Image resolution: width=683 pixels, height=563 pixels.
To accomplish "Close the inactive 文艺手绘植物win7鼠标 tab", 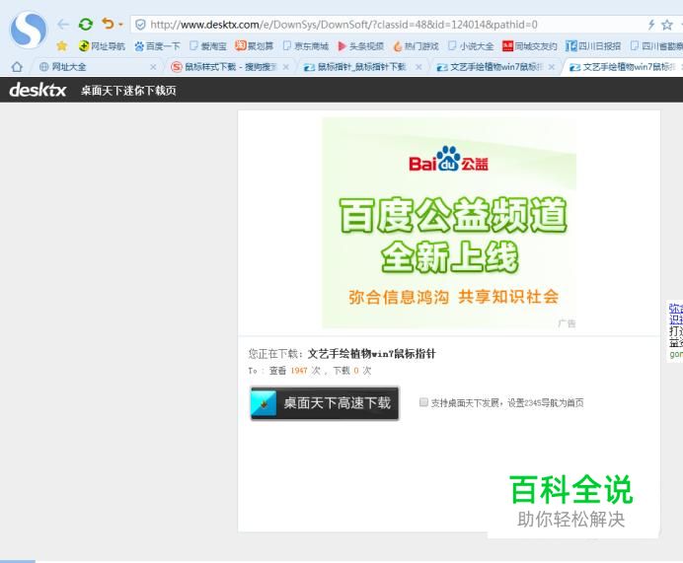I will click(552, 67).
